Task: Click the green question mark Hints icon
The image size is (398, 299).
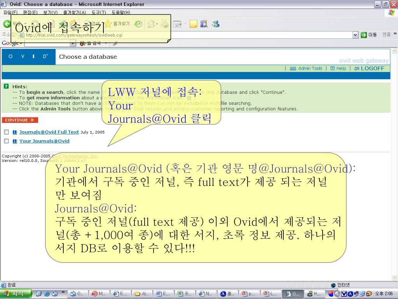Action: coord(6,86)
